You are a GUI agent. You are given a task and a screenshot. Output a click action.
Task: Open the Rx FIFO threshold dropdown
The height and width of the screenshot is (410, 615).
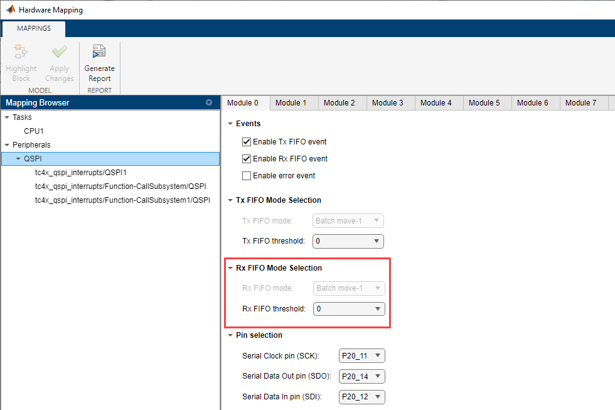[x=349, y=309]
